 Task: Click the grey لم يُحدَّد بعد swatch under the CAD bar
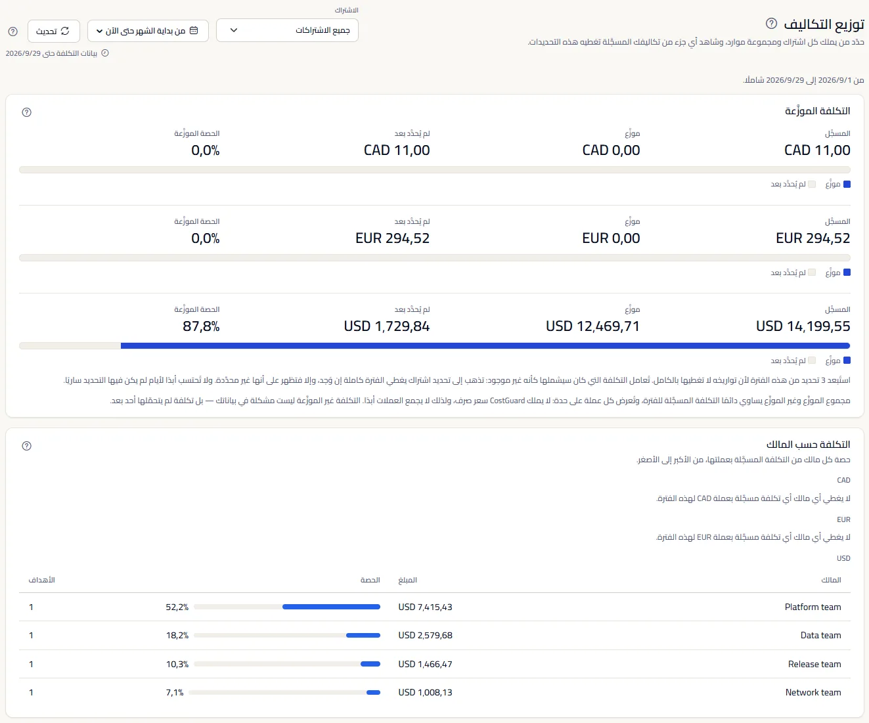[812, 185]
